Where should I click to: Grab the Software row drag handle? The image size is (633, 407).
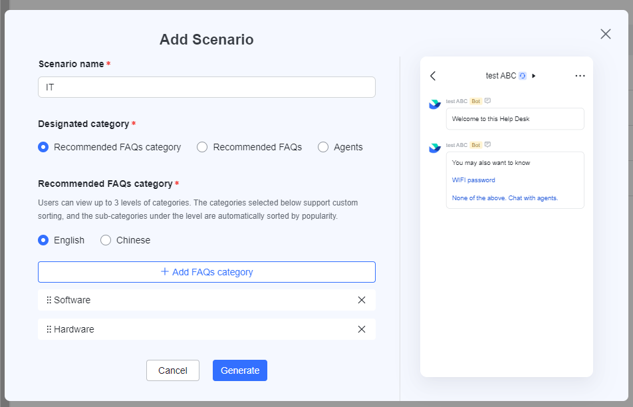click(49, 300)
